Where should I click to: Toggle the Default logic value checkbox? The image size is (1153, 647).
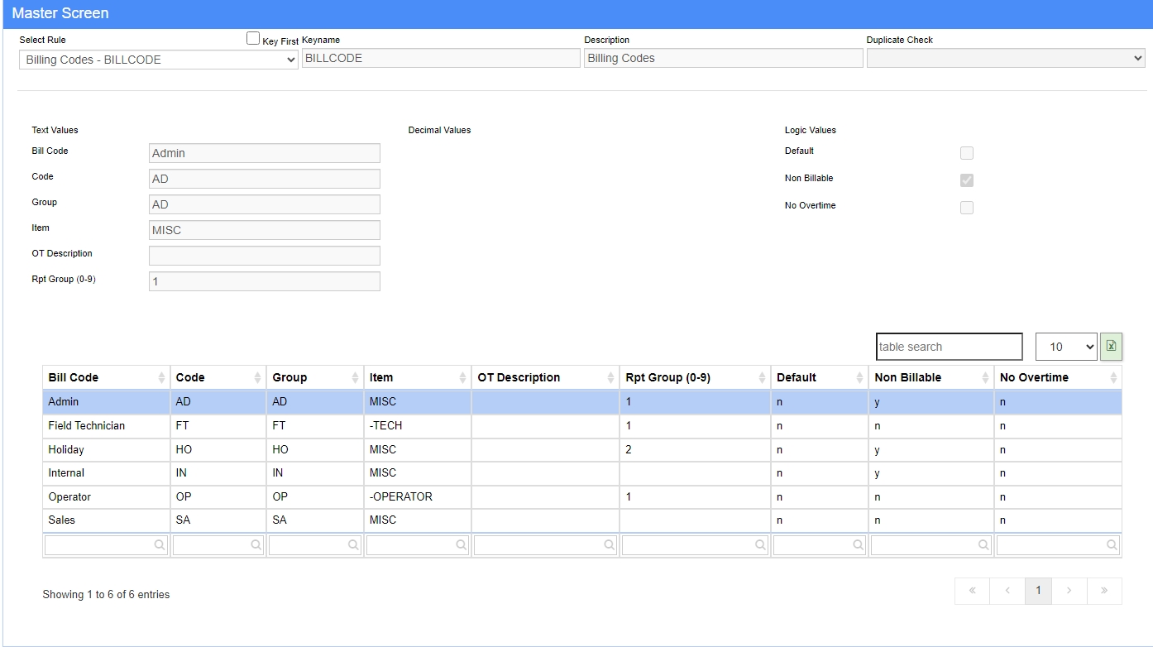[x=966, y=153]
